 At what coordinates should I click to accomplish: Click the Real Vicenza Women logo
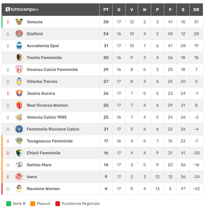(x=19, y=105)
